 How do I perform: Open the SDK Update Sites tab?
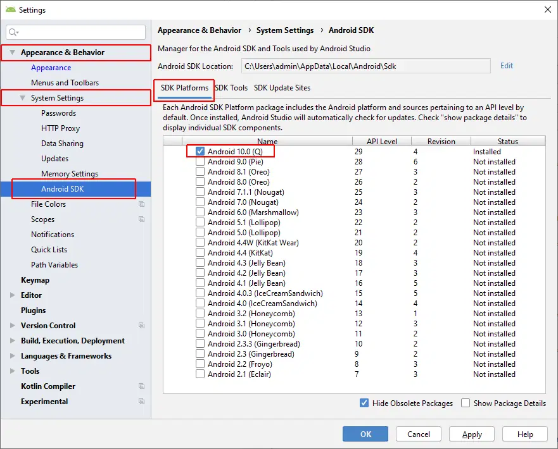282,88
